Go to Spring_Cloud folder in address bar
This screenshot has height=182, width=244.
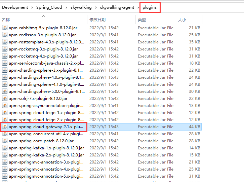(x=49, y=7)
